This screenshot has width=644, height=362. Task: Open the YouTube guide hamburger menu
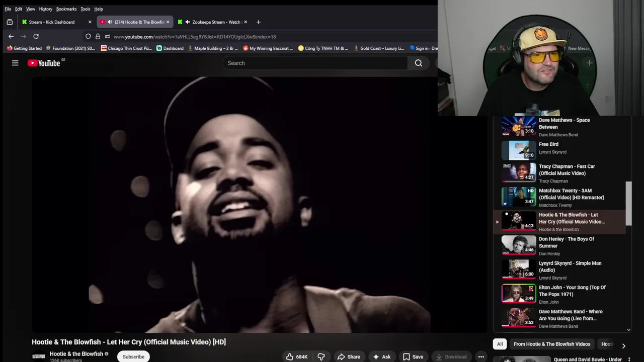pyautogui.click(x=15, y=63)
